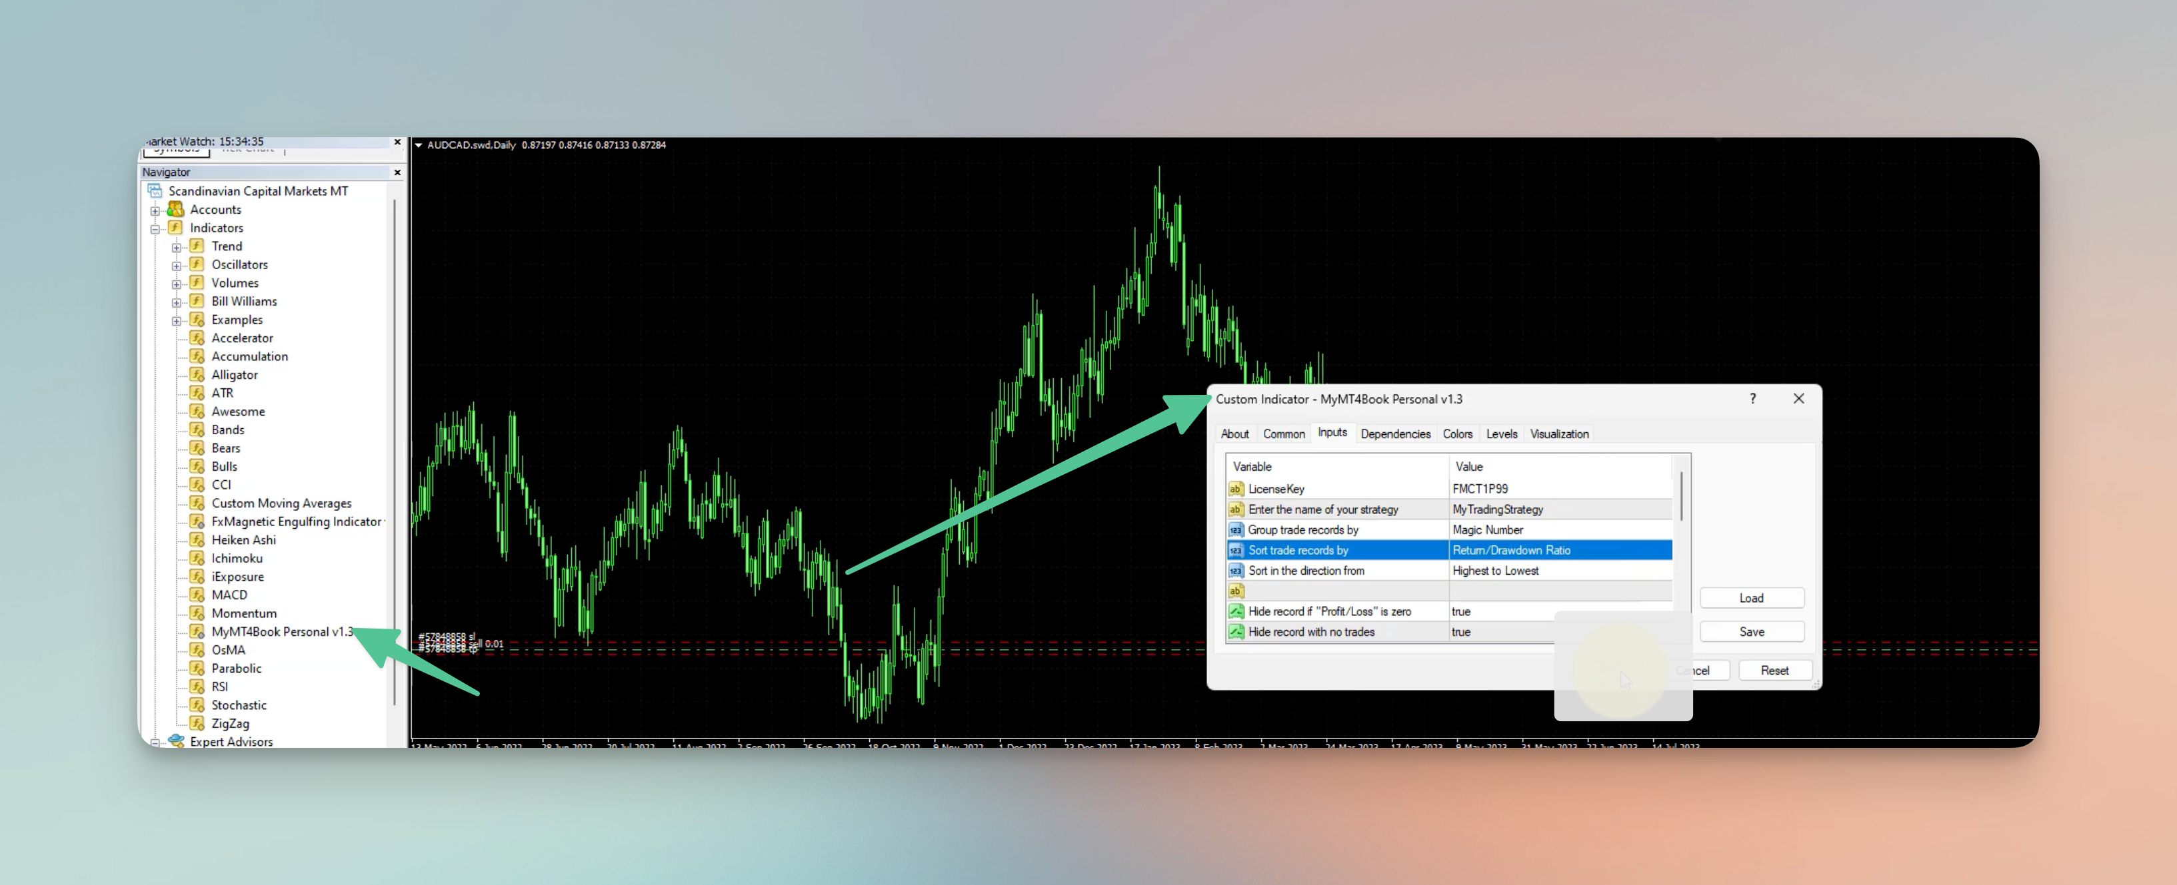Open the chart dropdown arrow beside AUDCAD.swd,Daily
The image size is (2177, 885).
tap(419, 145)
